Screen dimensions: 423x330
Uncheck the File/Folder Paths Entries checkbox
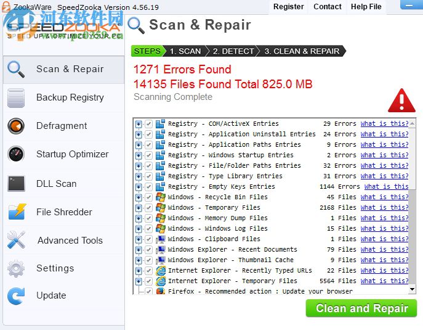coord(148,166)
